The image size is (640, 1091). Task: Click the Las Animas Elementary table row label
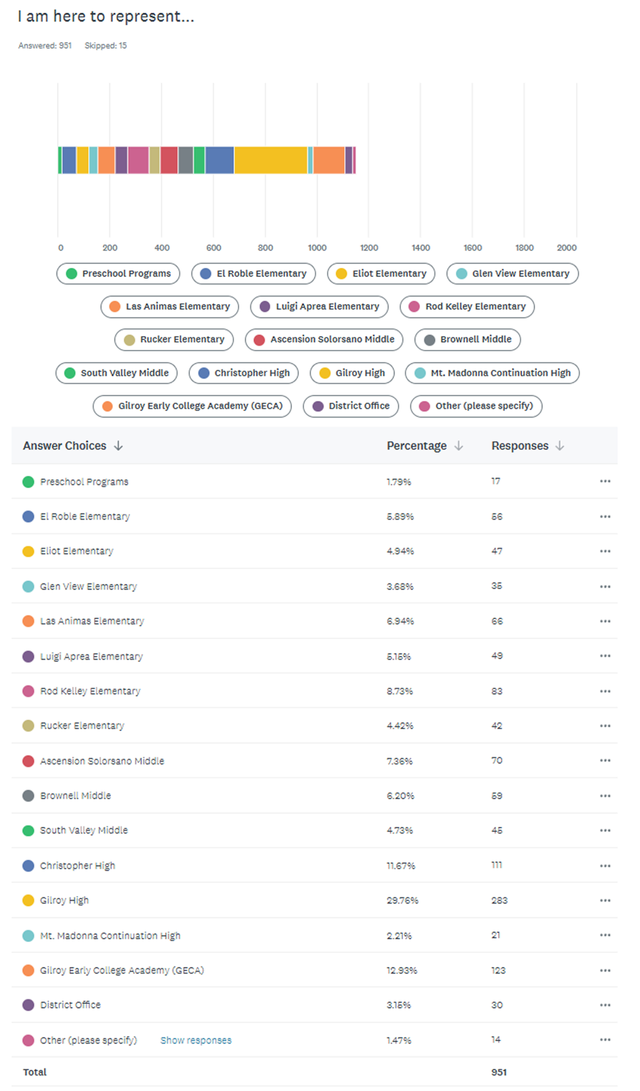point(92,621)
